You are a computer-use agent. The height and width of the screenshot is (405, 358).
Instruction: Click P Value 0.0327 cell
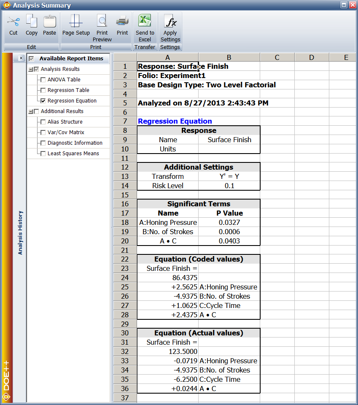pos(229,222)
